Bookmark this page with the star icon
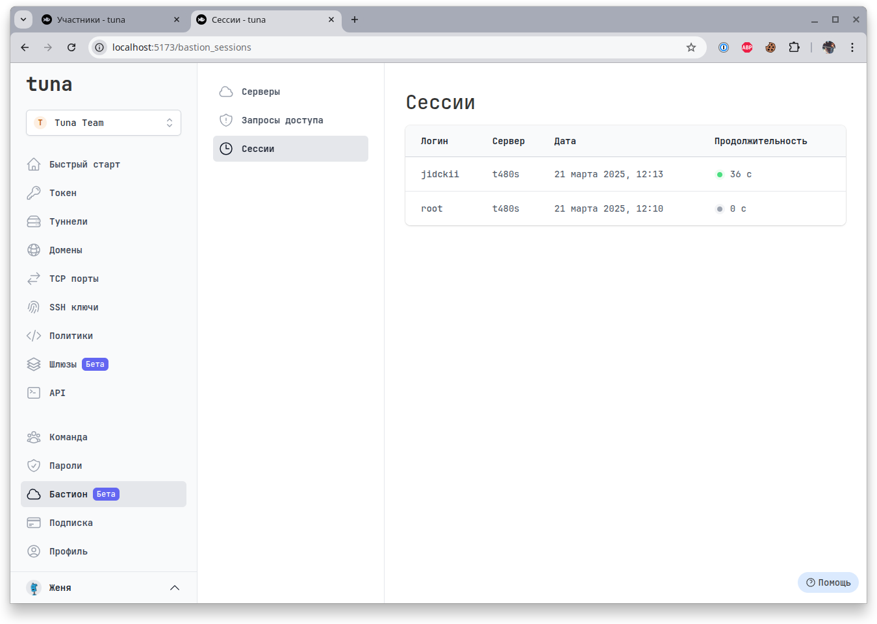This screenshot has height=624, width=877. pyautogui.click(x=691, y=47)
